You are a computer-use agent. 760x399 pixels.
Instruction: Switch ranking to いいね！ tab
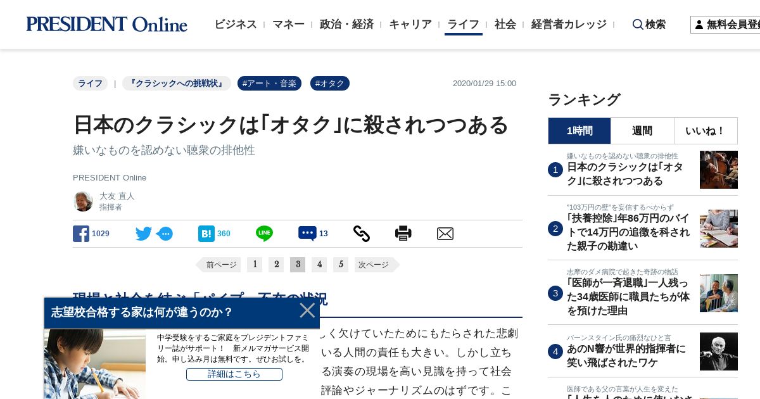pos(706,131)
